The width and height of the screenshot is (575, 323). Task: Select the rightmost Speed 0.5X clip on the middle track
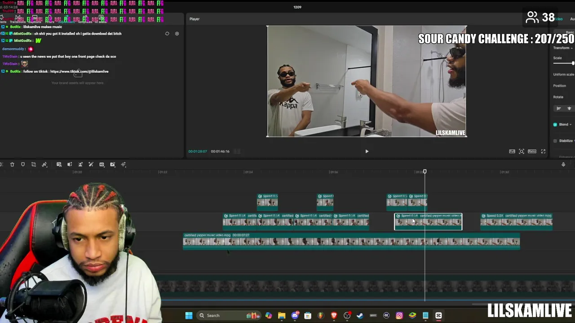[x=516, y=222]
